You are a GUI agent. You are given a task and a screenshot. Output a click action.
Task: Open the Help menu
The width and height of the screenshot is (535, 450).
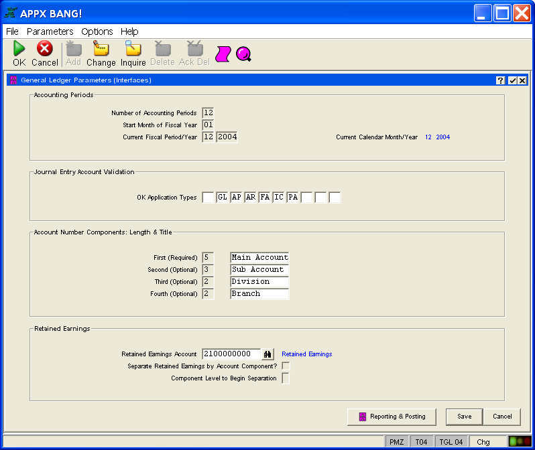click(129, 31)
